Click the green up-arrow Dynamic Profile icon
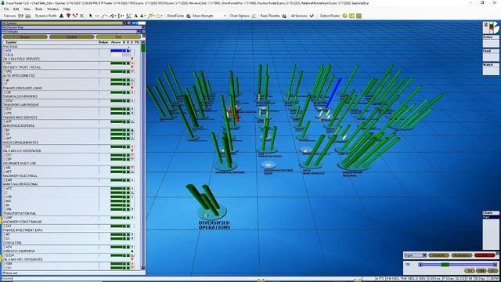Viewport: 501px width, 282px height. coord(61,16)
